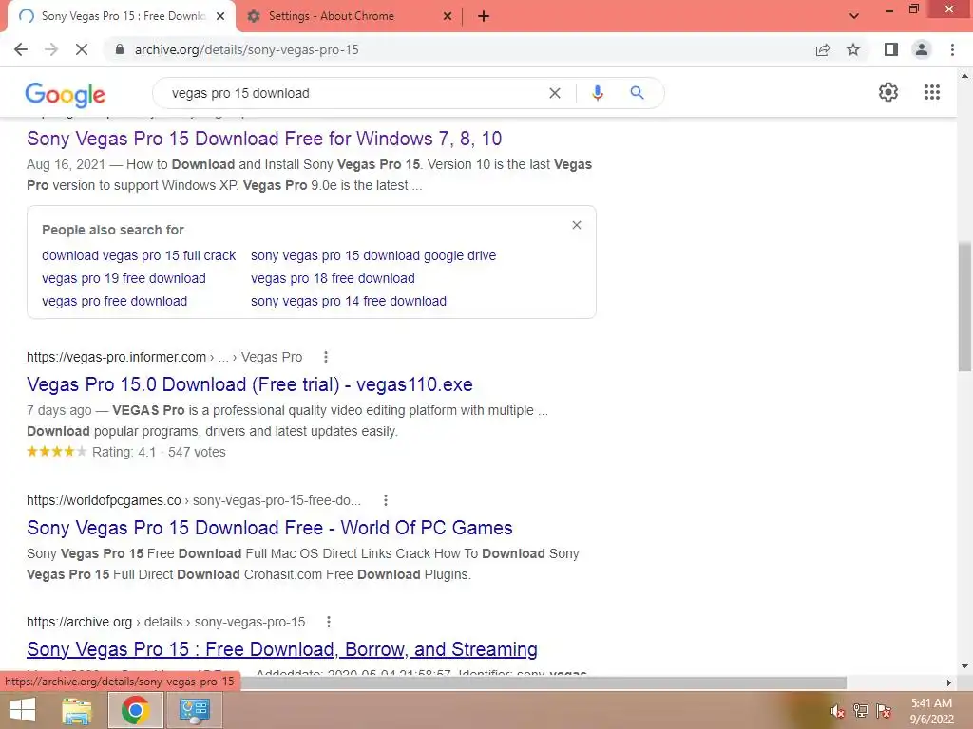The width and height of the screenshot is (973, 729).
Task: Open the Chrome profile avatar
Action: point(922,49)
